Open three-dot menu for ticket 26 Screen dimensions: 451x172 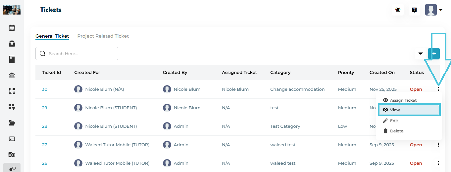point(438,163)
